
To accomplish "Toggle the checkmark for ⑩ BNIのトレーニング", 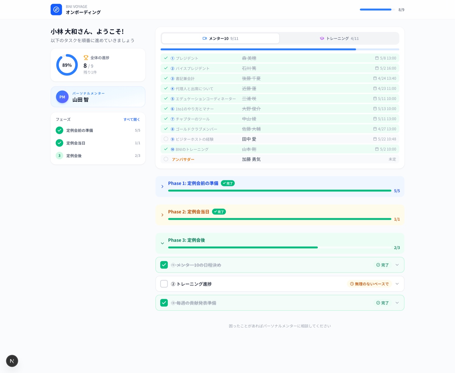I will point(166,149).
